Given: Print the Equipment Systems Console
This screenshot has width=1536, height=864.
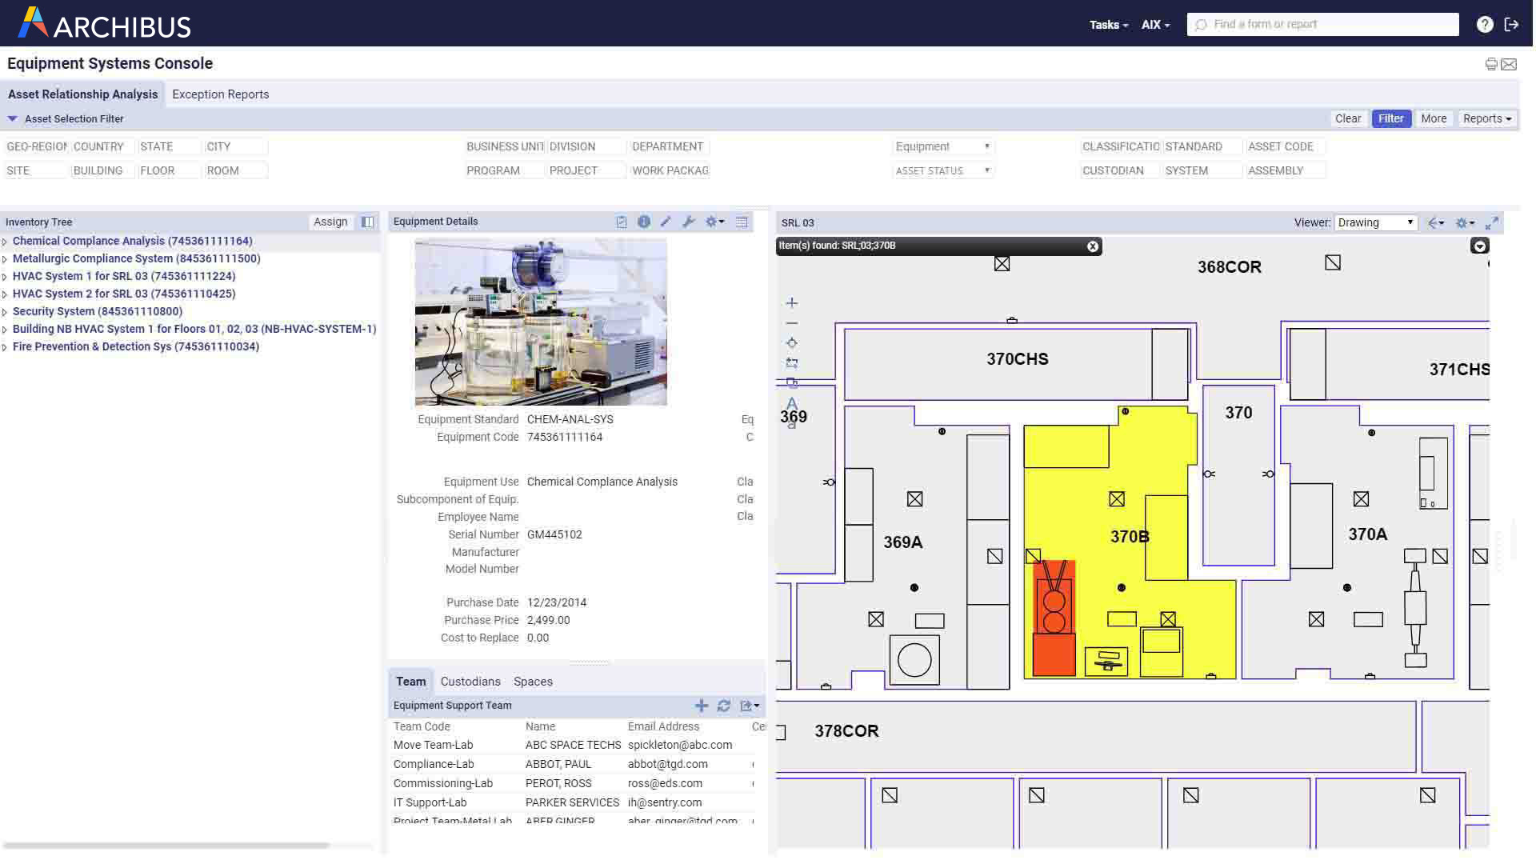Looking at the screenshot, I should pyautogui.click(x=1491, y=64).
